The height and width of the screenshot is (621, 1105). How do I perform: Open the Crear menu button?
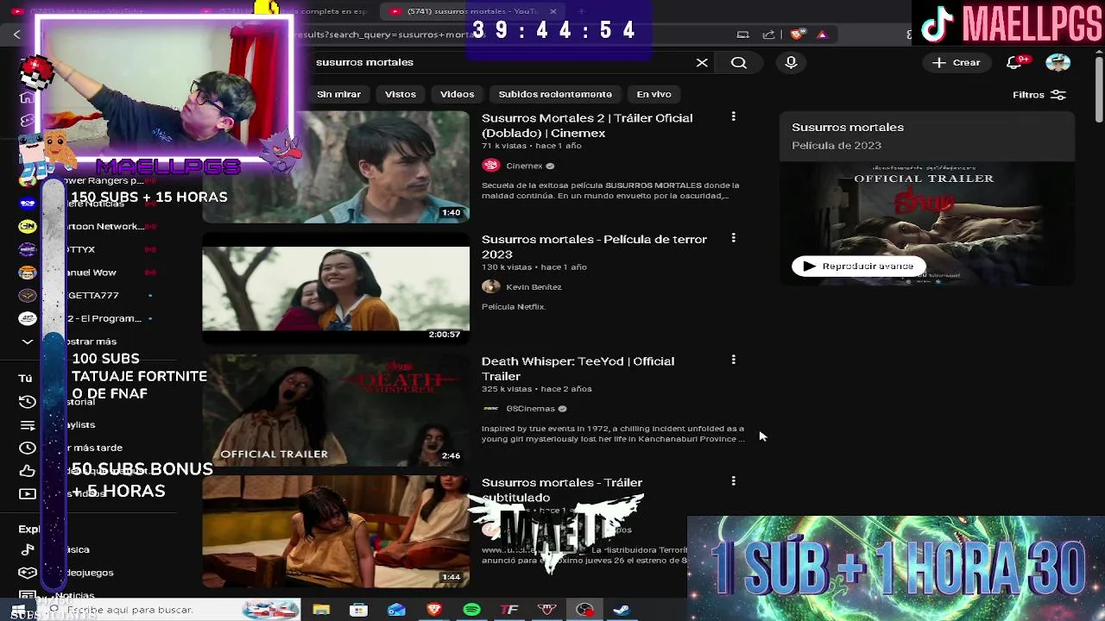click(x=957, y=62)
